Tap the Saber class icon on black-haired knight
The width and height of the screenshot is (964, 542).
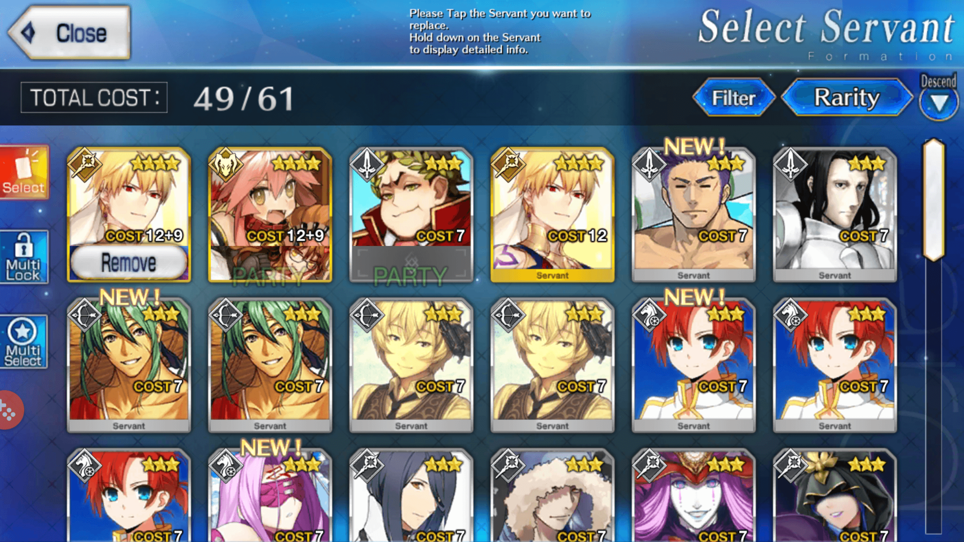click(x=790, y=165)
